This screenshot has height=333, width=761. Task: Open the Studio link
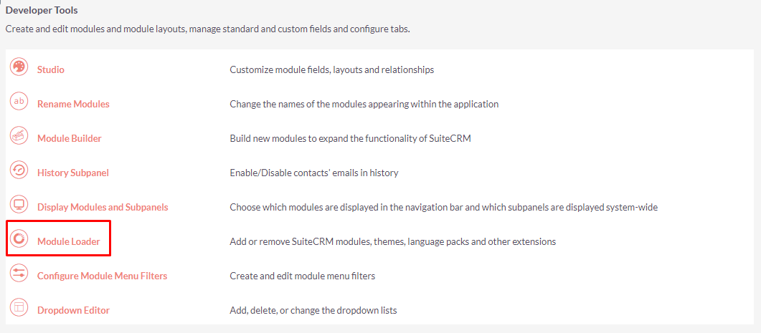(50, 69)
